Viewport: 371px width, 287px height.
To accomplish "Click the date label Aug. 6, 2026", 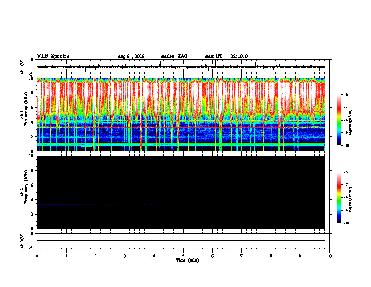I will pos(131,56).
